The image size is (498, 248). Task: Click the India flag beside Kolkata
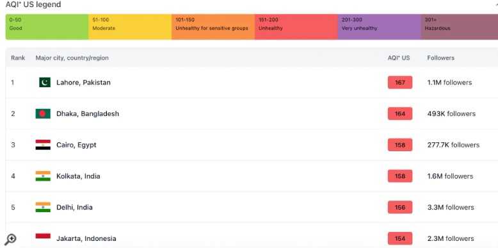pyautogui.click(x=43, y=176)
